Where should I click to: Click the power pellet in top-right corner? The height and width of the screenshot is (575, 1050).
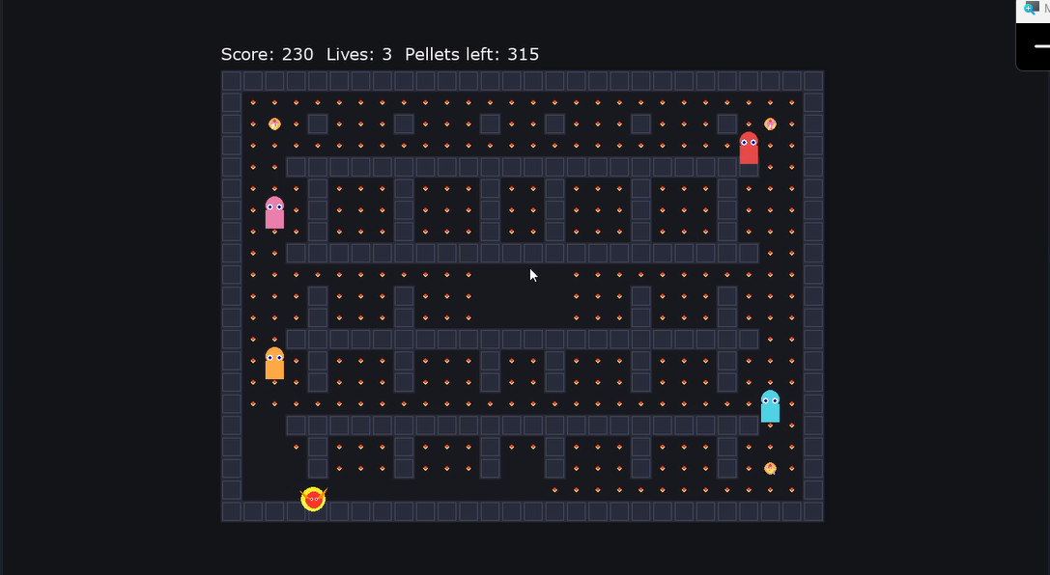click(x=770, y=123)
